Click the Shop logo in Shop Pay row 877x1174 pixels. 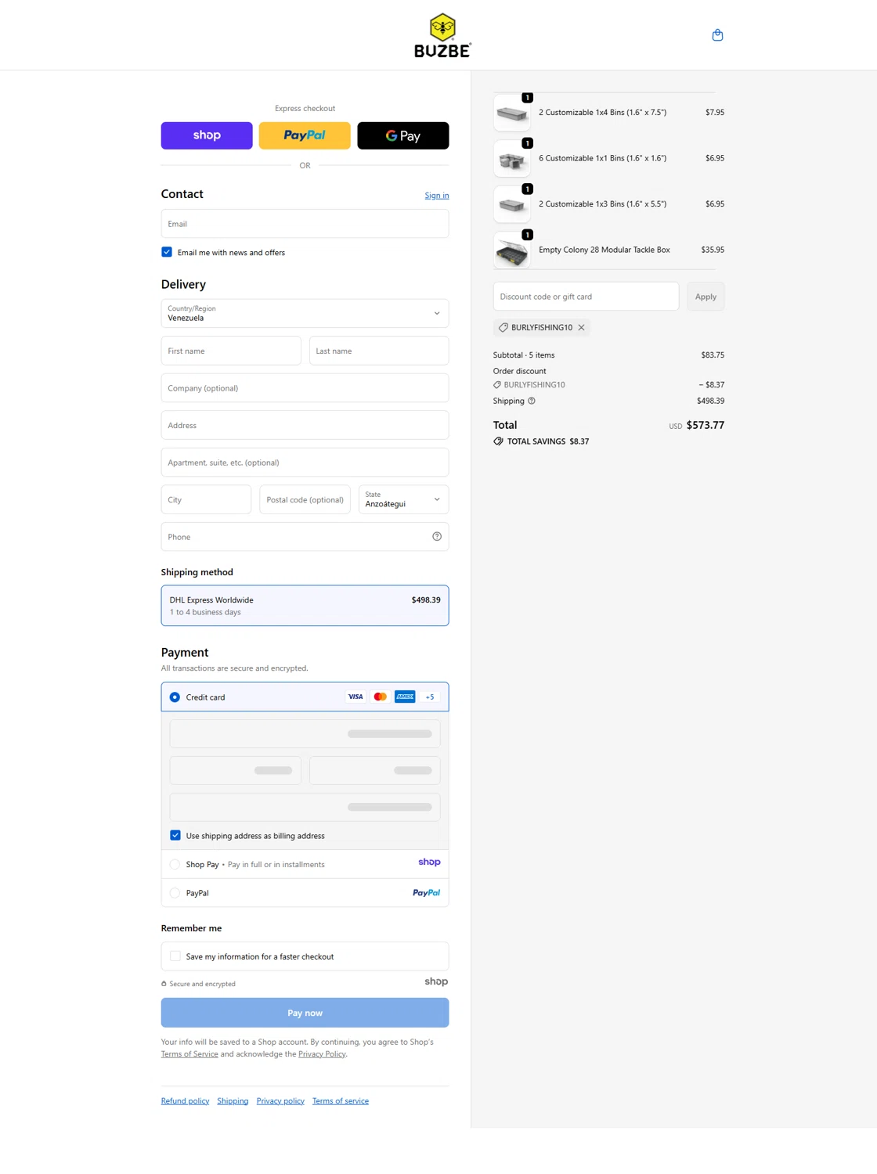pyautogui.click(x=429, y=862)
